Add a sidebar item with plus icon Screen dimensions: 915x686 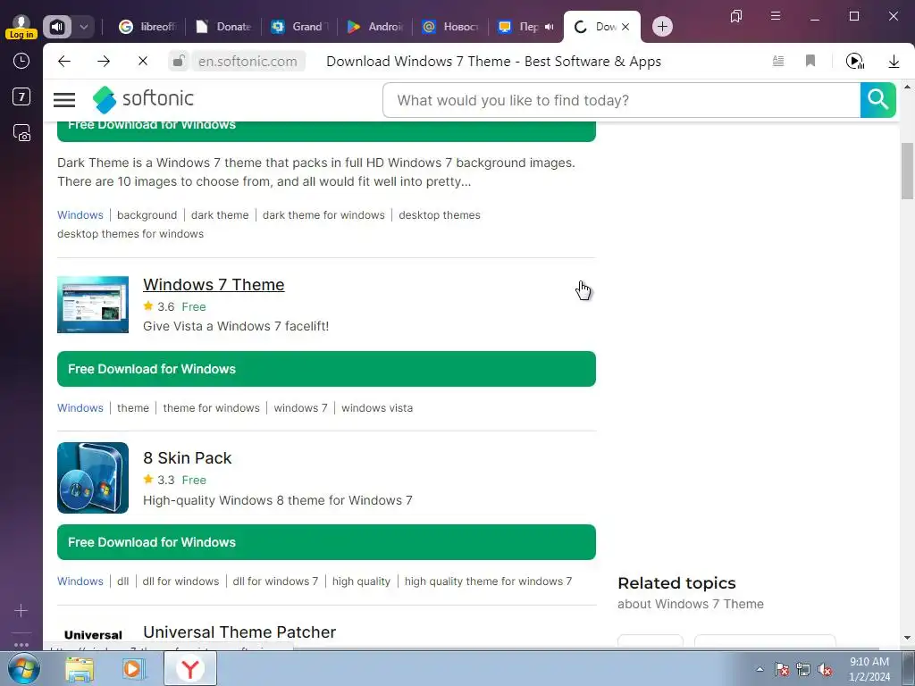(21, 611)
